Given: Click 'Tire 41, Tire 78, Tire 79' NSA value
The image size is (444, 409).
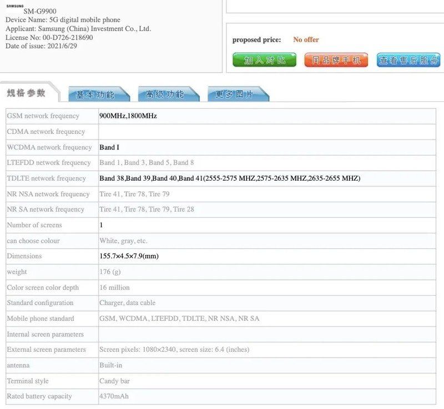Looking at the screenshot, I should pyautogui.click(x=134, y=194).
